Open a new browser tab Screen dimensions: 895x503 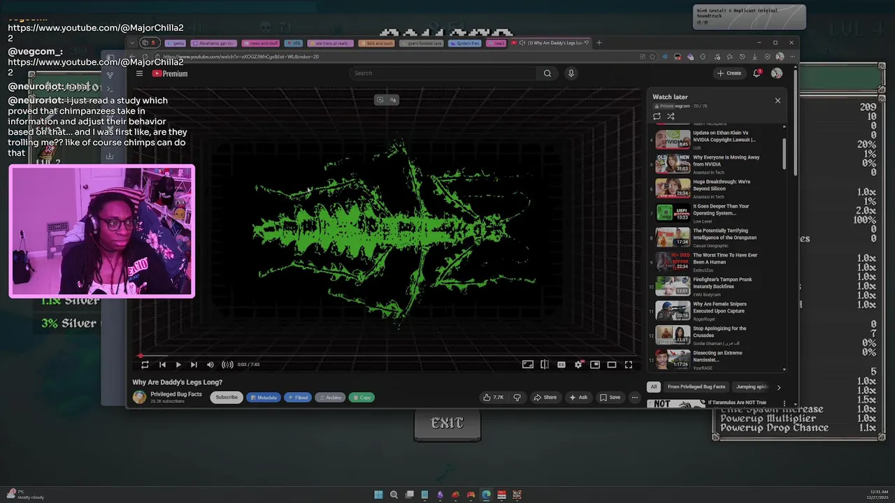[x=599, y=43]
